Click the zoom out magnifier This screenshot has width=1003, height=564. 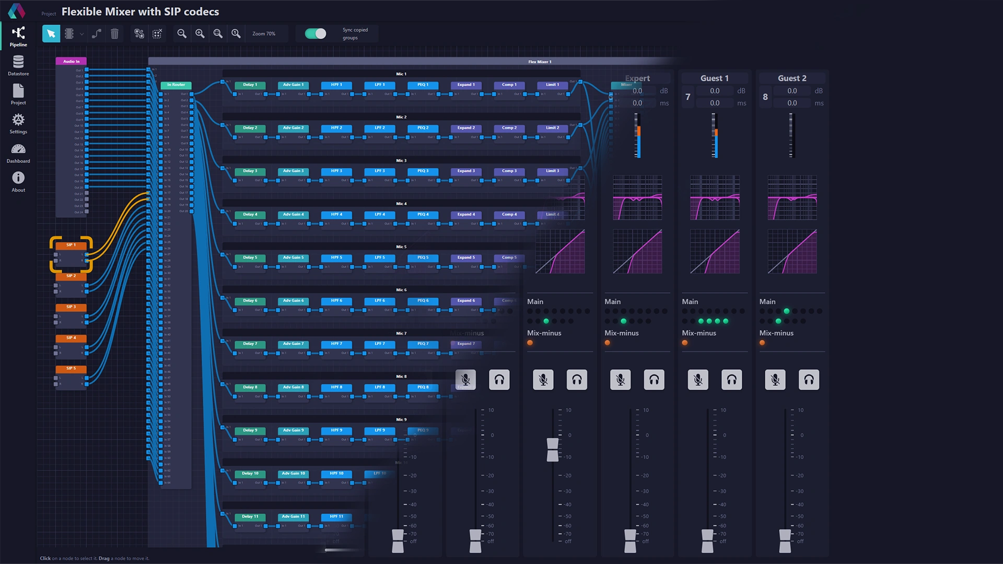(x=182, y=34)
